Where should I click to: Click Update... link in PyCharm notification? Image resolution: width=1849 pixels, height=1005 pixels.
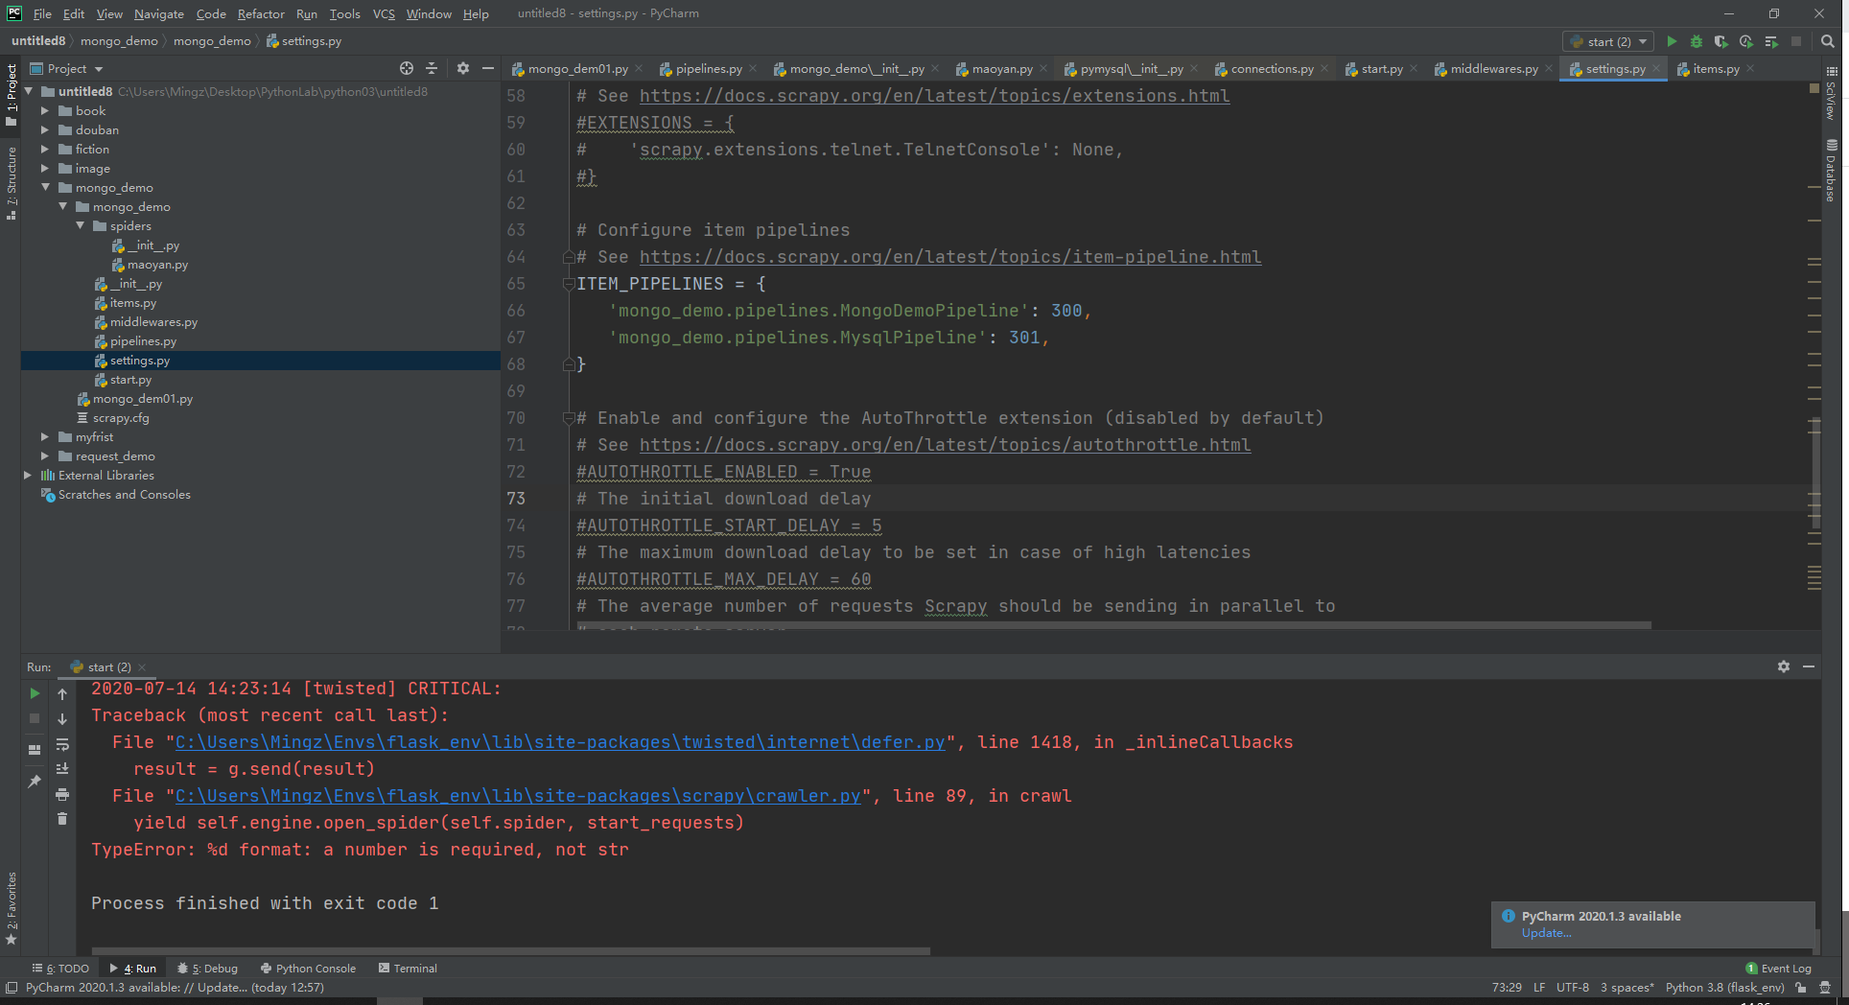tap(1546, 933)
